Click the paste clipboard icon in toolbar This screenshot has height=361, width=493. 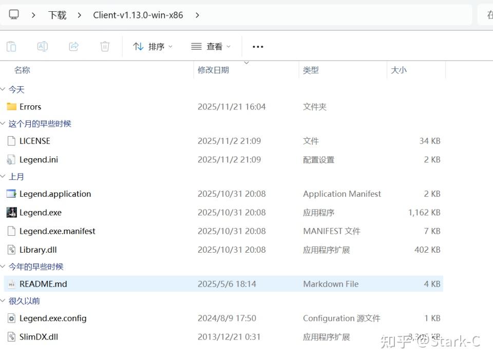coord(11,47)
